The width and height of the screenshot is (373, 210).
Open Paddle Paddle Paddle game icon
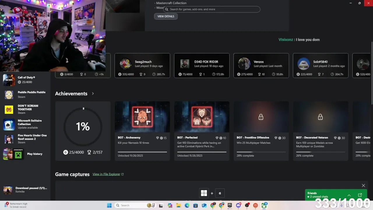(9, 94)
